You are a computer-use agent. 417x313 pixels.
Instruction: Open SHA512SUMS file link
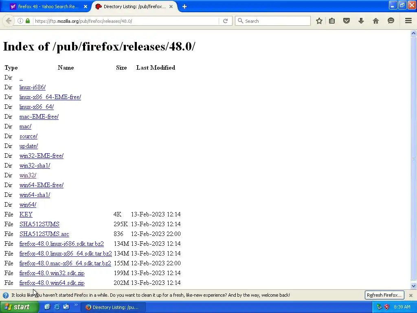click(40, 224)
